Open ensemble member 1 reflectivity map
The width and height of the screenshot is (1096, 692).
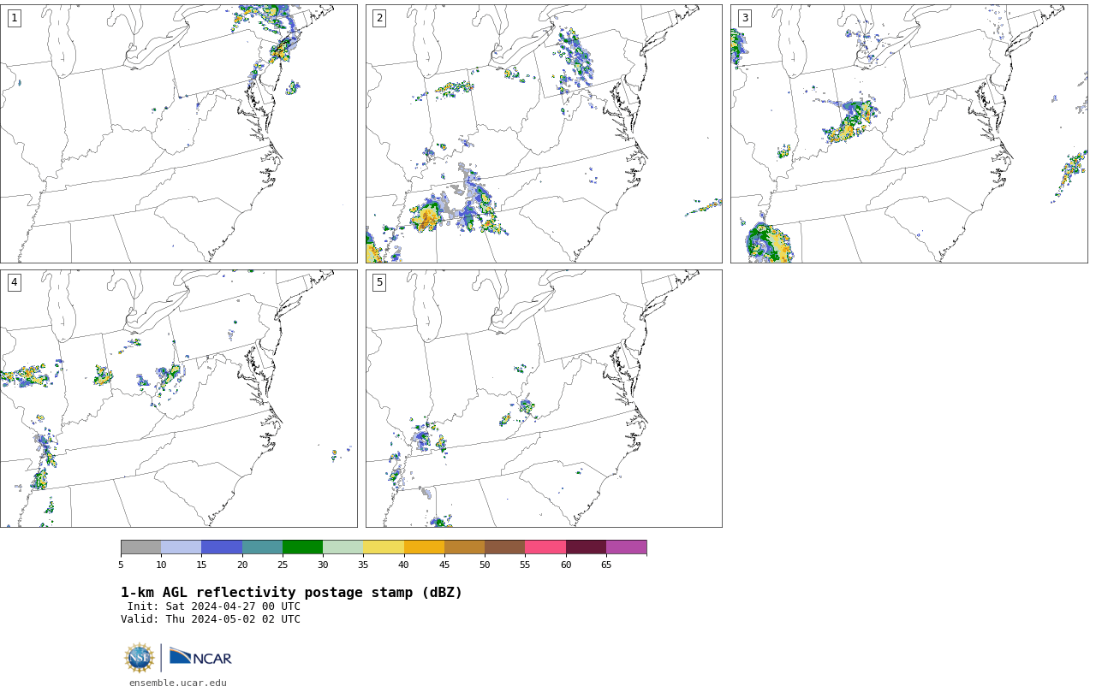click(x=178, y=133)
